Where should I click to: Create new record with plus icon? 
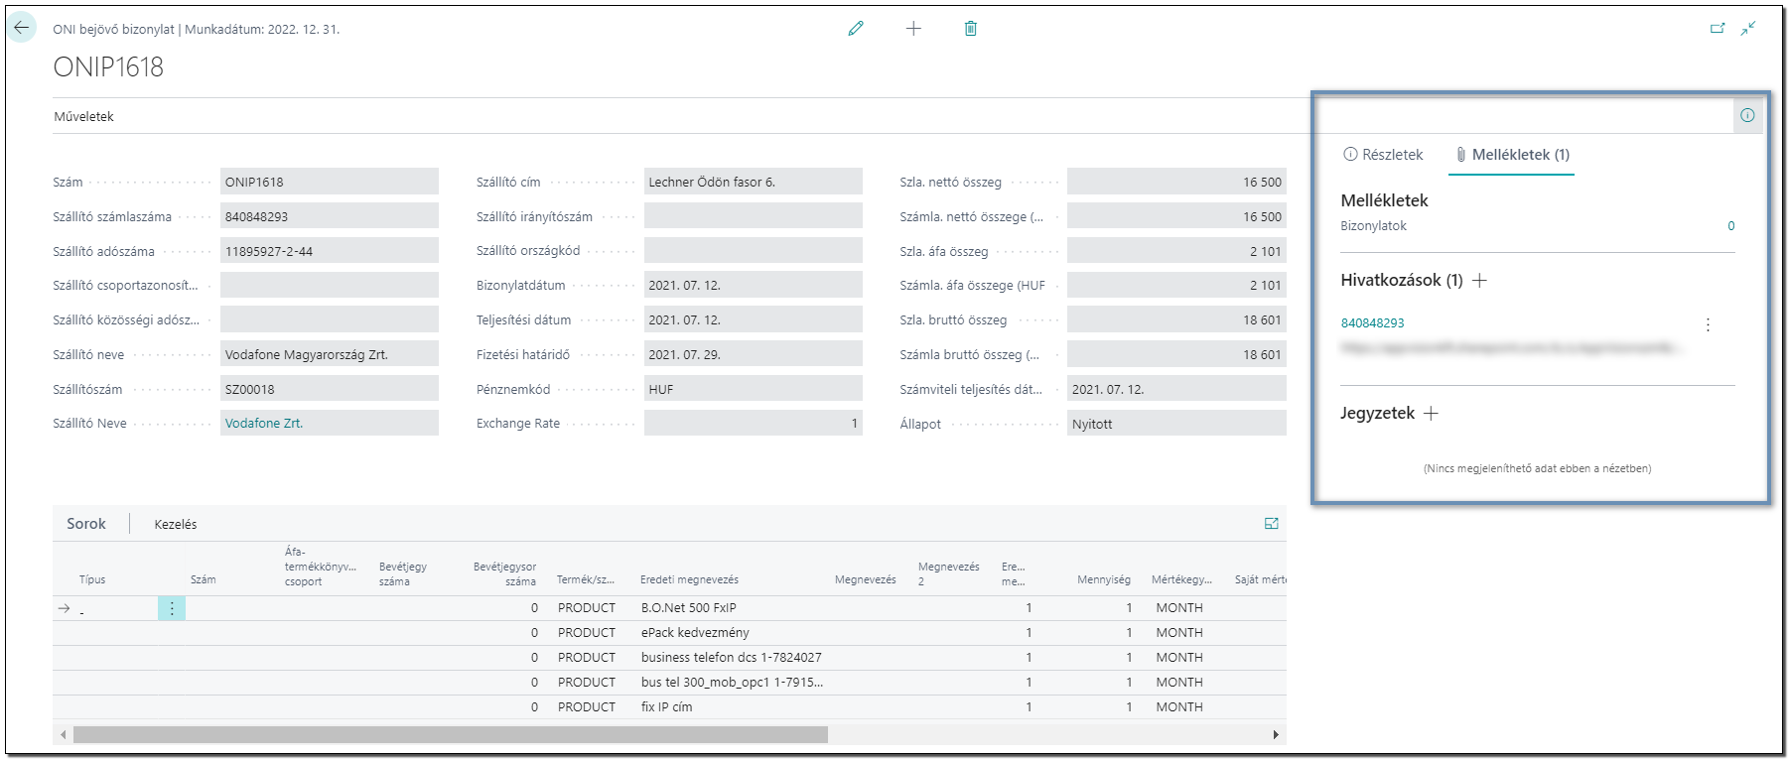(913, 29)
